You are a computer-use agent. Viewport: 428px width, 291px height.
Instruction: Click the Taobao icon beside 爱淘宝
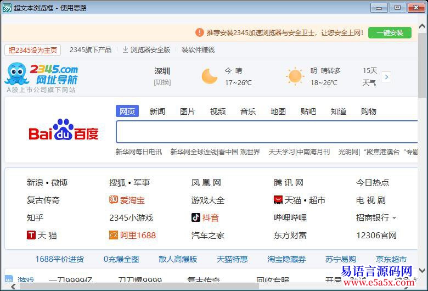[x=114, y=200]
